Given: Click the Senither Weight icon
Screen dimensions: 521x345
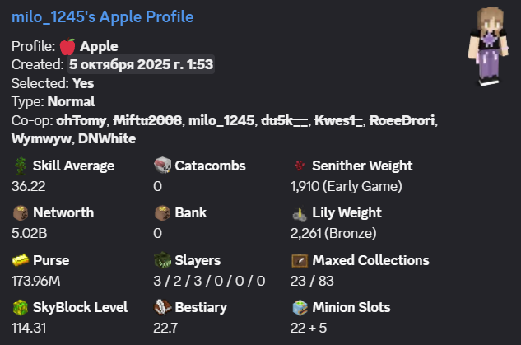Looking at the screenshot, I should pyautogui.click(x=300, y=166).
